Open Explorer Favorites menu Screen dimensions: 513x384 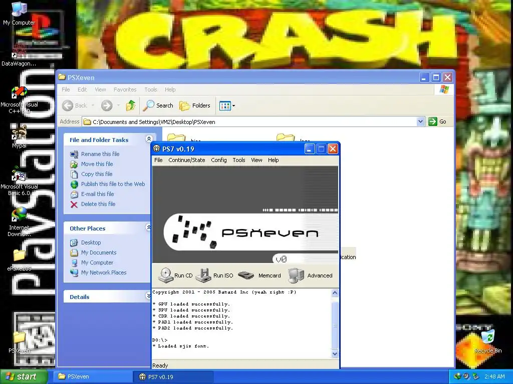125,89
